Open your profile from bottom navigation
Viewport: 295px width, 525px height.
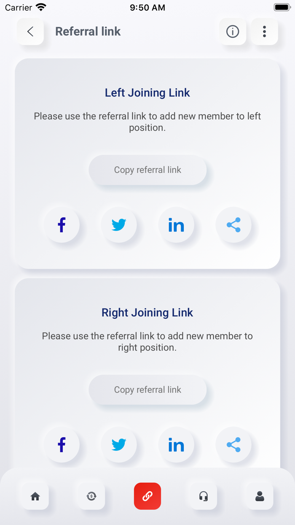259,496
